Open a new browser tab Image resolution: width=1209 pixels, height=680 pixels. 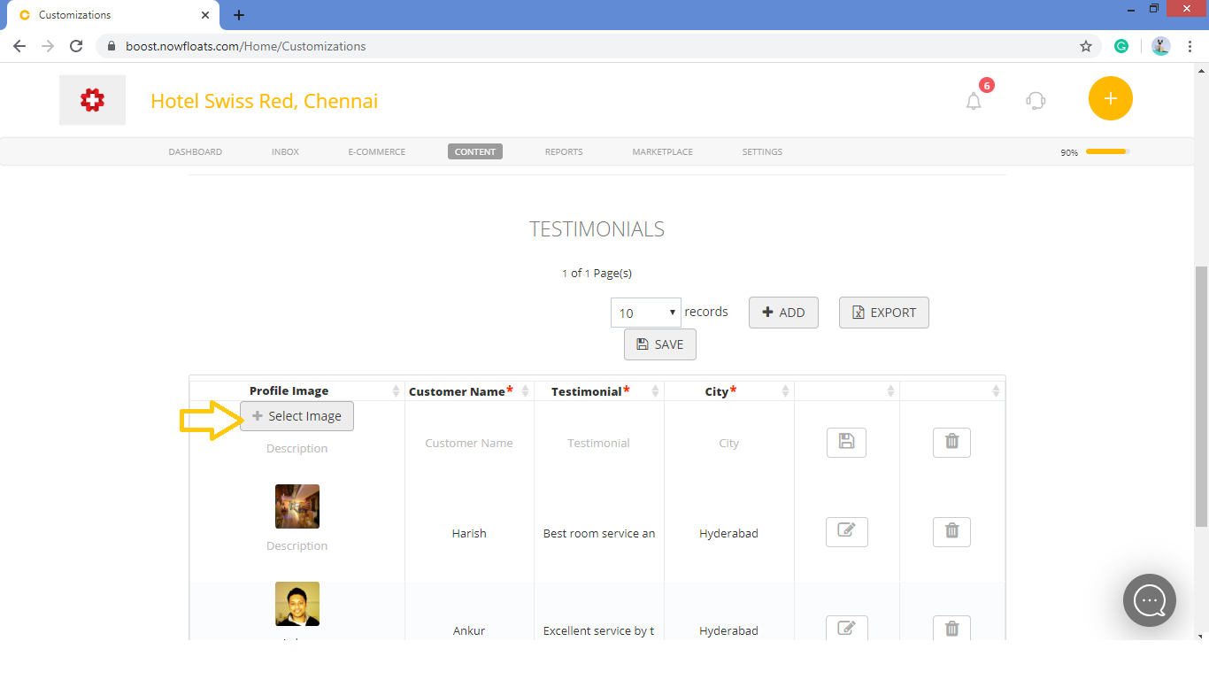click(x=239, y=15)
